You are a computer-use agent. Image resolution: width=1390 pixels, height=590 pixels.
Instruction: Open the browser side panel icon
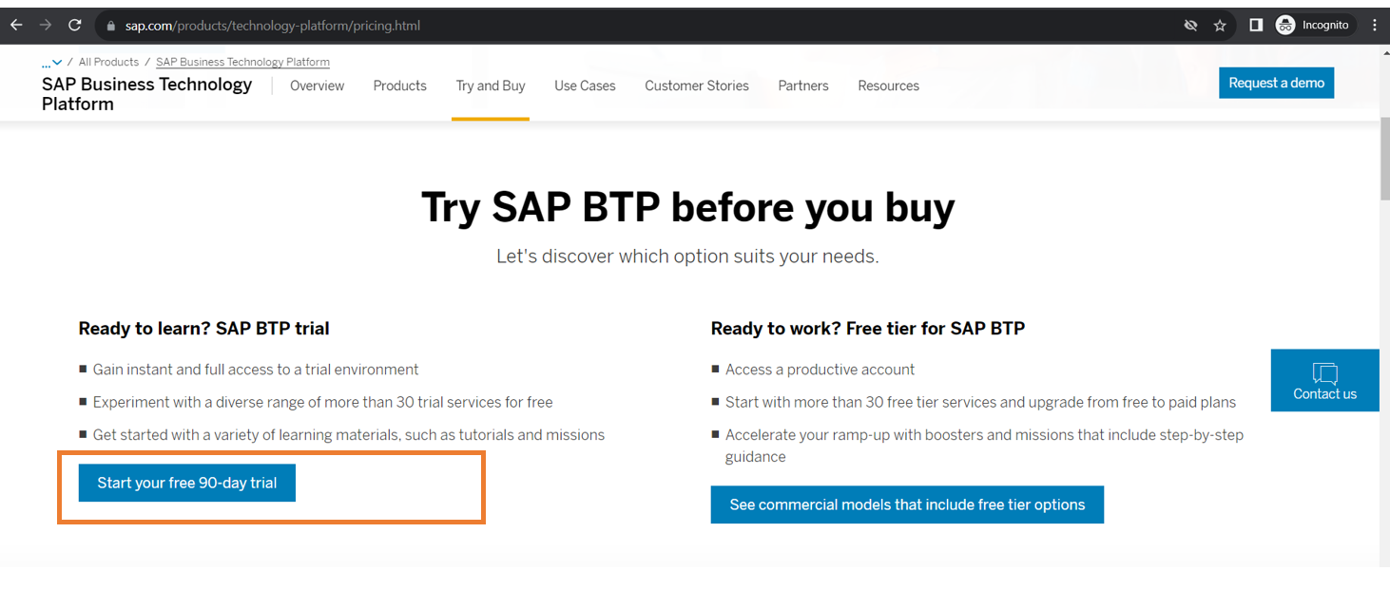(x=1256, y=26)
